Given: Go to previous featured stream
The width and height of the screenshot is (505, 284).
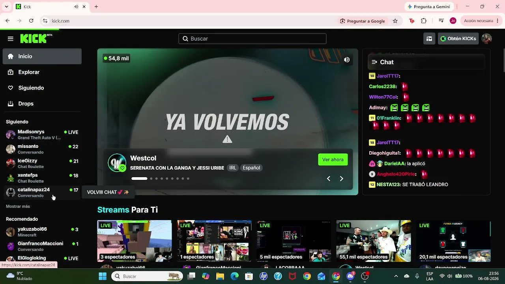Looking at the screenshot, I should (328, 179).
